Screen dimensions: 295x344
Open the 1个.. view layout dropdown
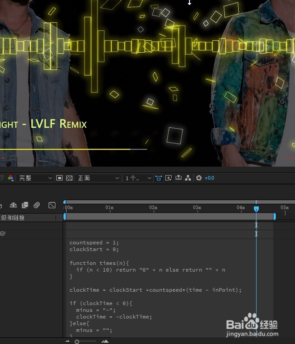[x=138, y=178]
